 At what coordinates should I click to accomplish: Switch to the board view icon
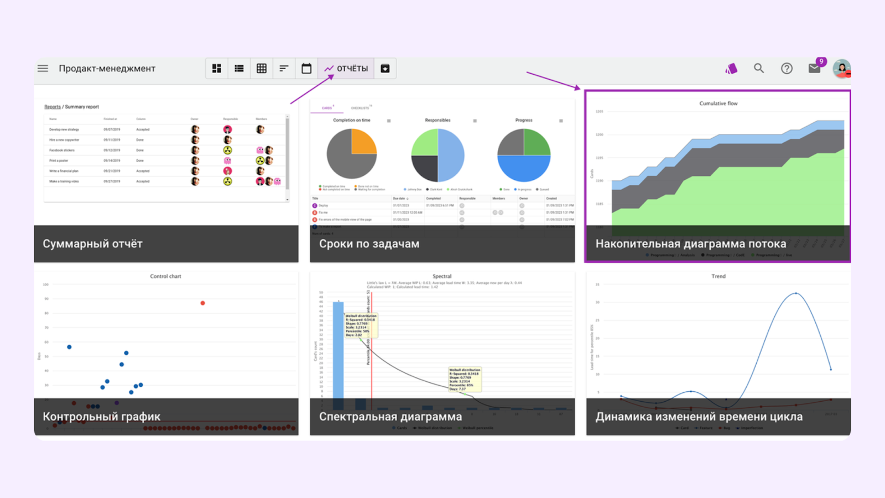point(217,69)
